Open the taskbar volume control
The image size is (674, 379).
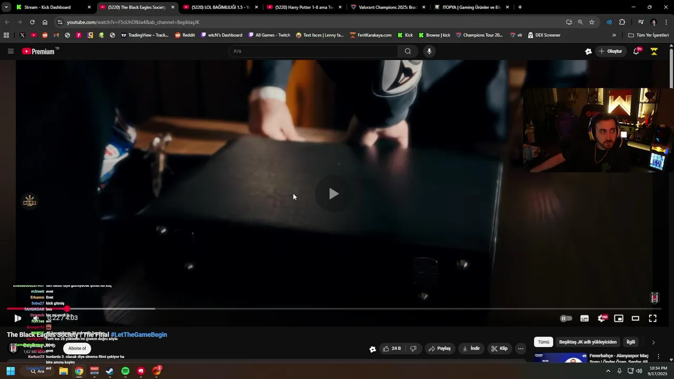coord(639,371)
